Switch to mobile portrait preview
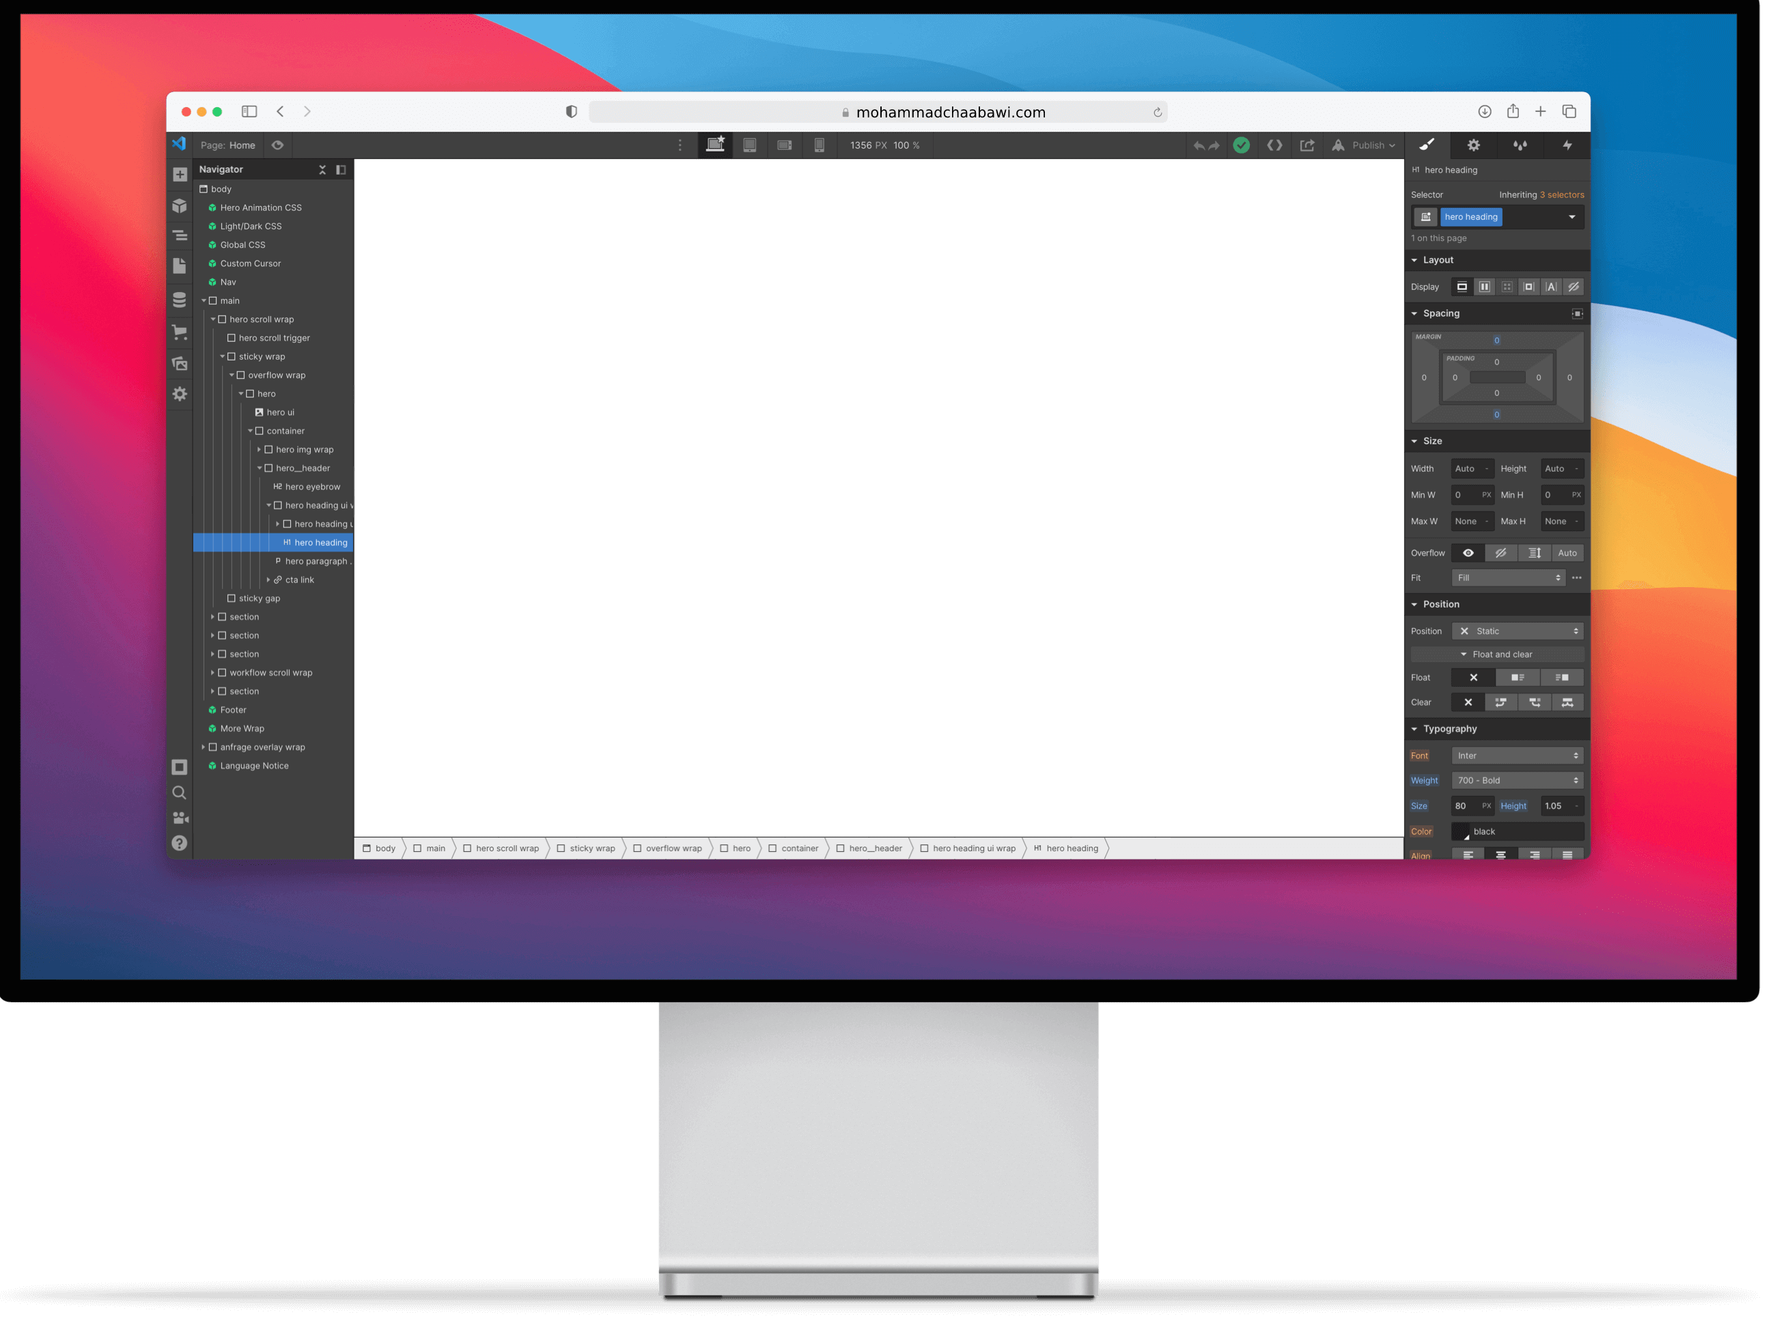Image resolution: width=1775 pixels, height=1336 pixels. coord(820,145)
